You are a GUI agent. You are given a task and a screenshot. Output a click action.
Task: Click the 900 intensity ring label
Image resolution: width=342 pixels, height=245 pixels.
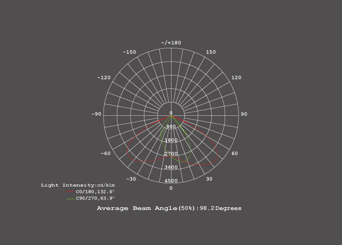click(171, 127)
